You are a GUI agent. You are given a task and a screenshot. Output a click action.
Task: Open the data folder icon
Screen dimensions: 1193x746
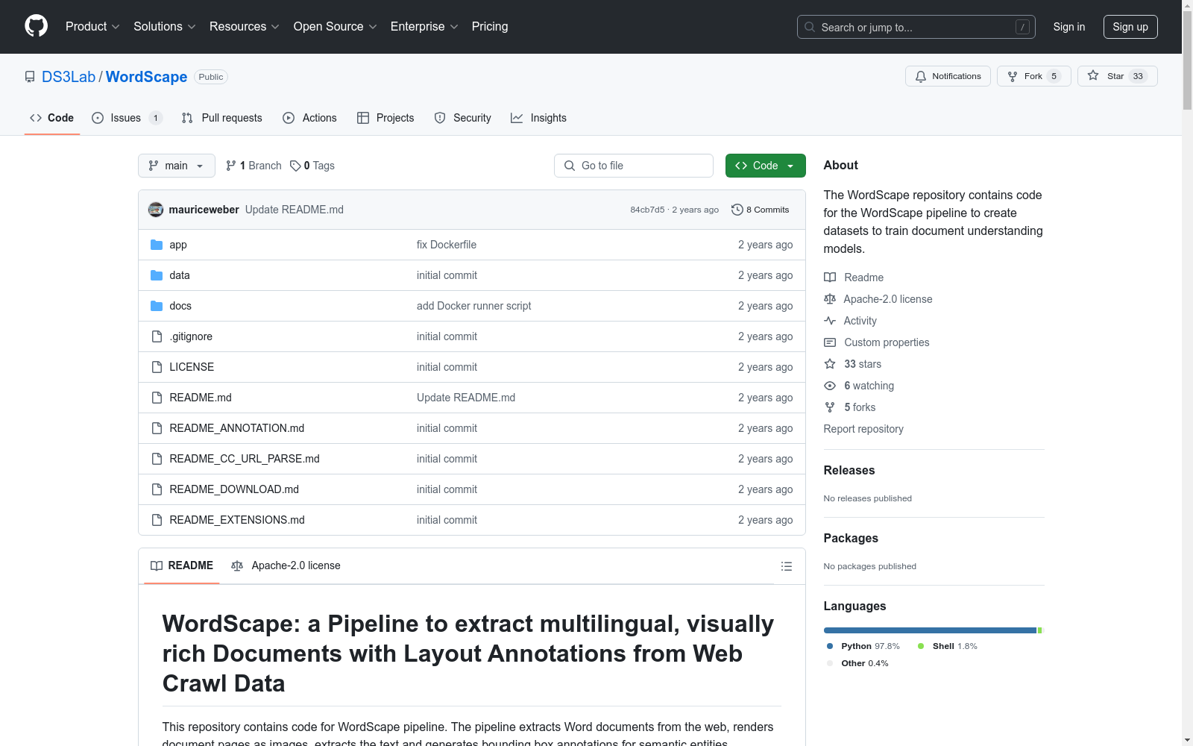coord(157,275)
